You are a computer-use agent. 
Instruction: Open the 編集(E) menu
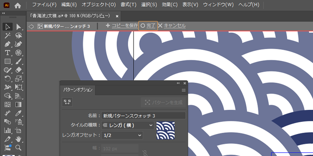(x=69, y=5)
